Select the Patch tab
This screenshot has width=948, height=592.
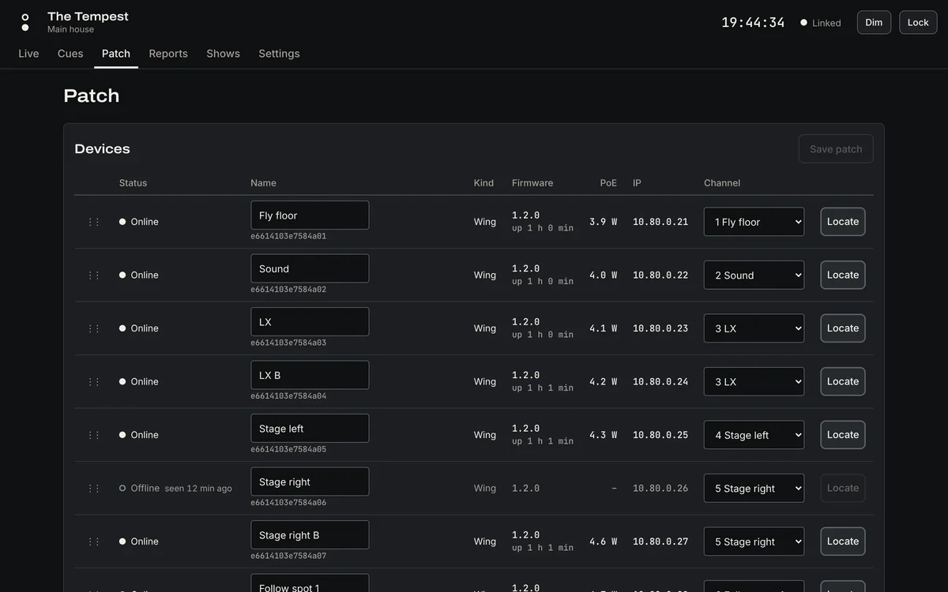pos(116,54)
